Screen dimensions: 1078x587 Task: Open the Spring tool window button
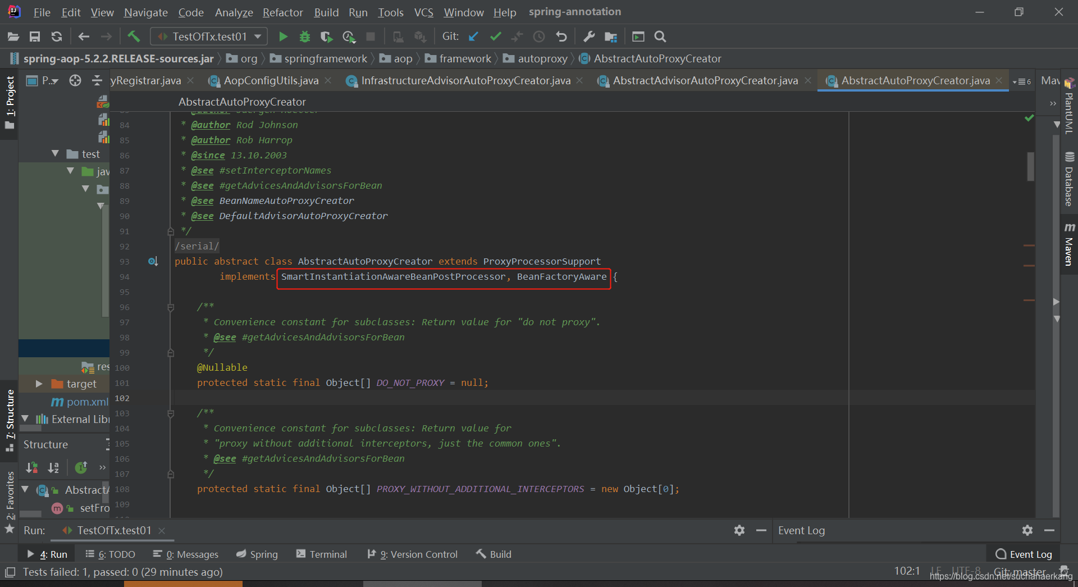click(x=257, y=554)
